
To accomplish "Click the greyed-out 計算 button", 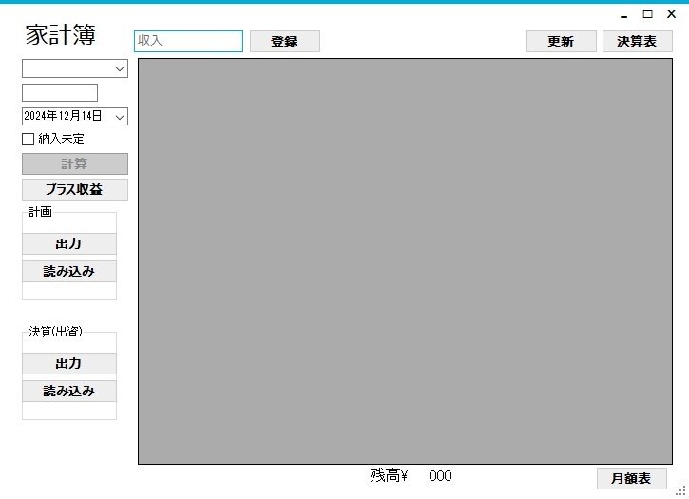I will (75, 164).
